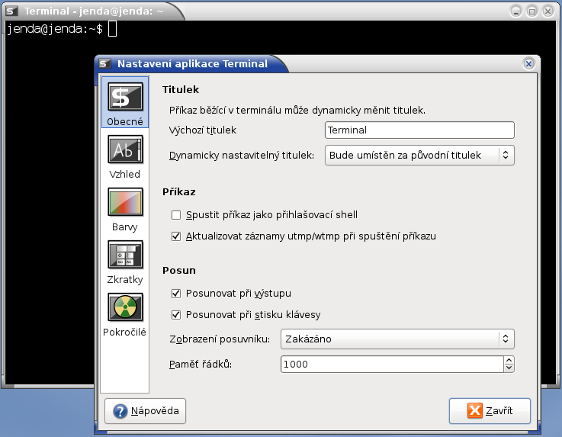Click the Výchozí titulek text field

click(419, 130)
